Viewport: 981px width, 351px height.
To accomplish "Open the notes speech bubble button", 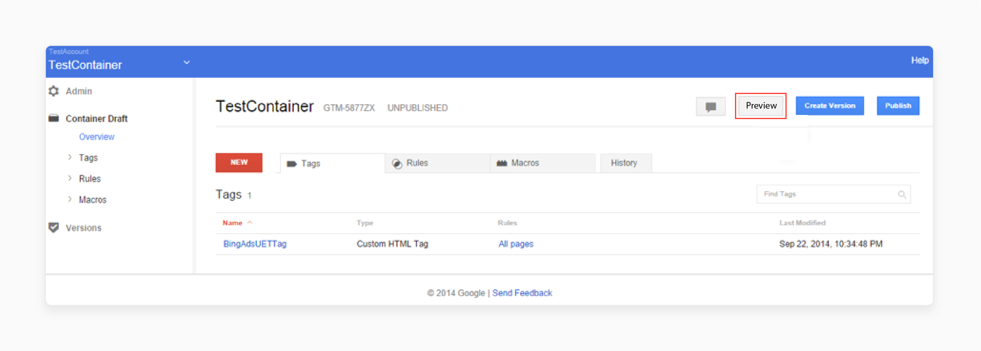I will point(711,106).
